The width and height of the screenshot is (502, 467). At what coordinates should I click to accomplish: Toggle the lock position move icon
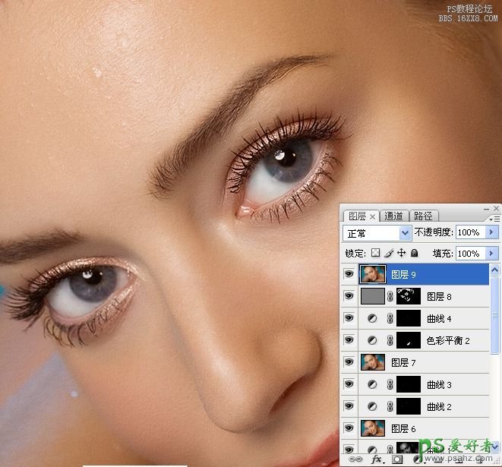(x=401, y=253)
